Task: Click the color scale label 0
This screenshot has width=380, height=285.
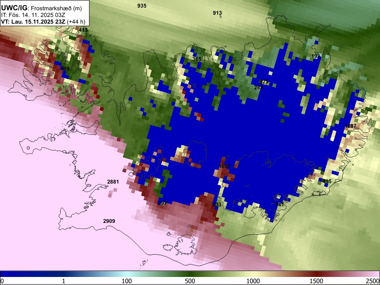Action: 2,281
